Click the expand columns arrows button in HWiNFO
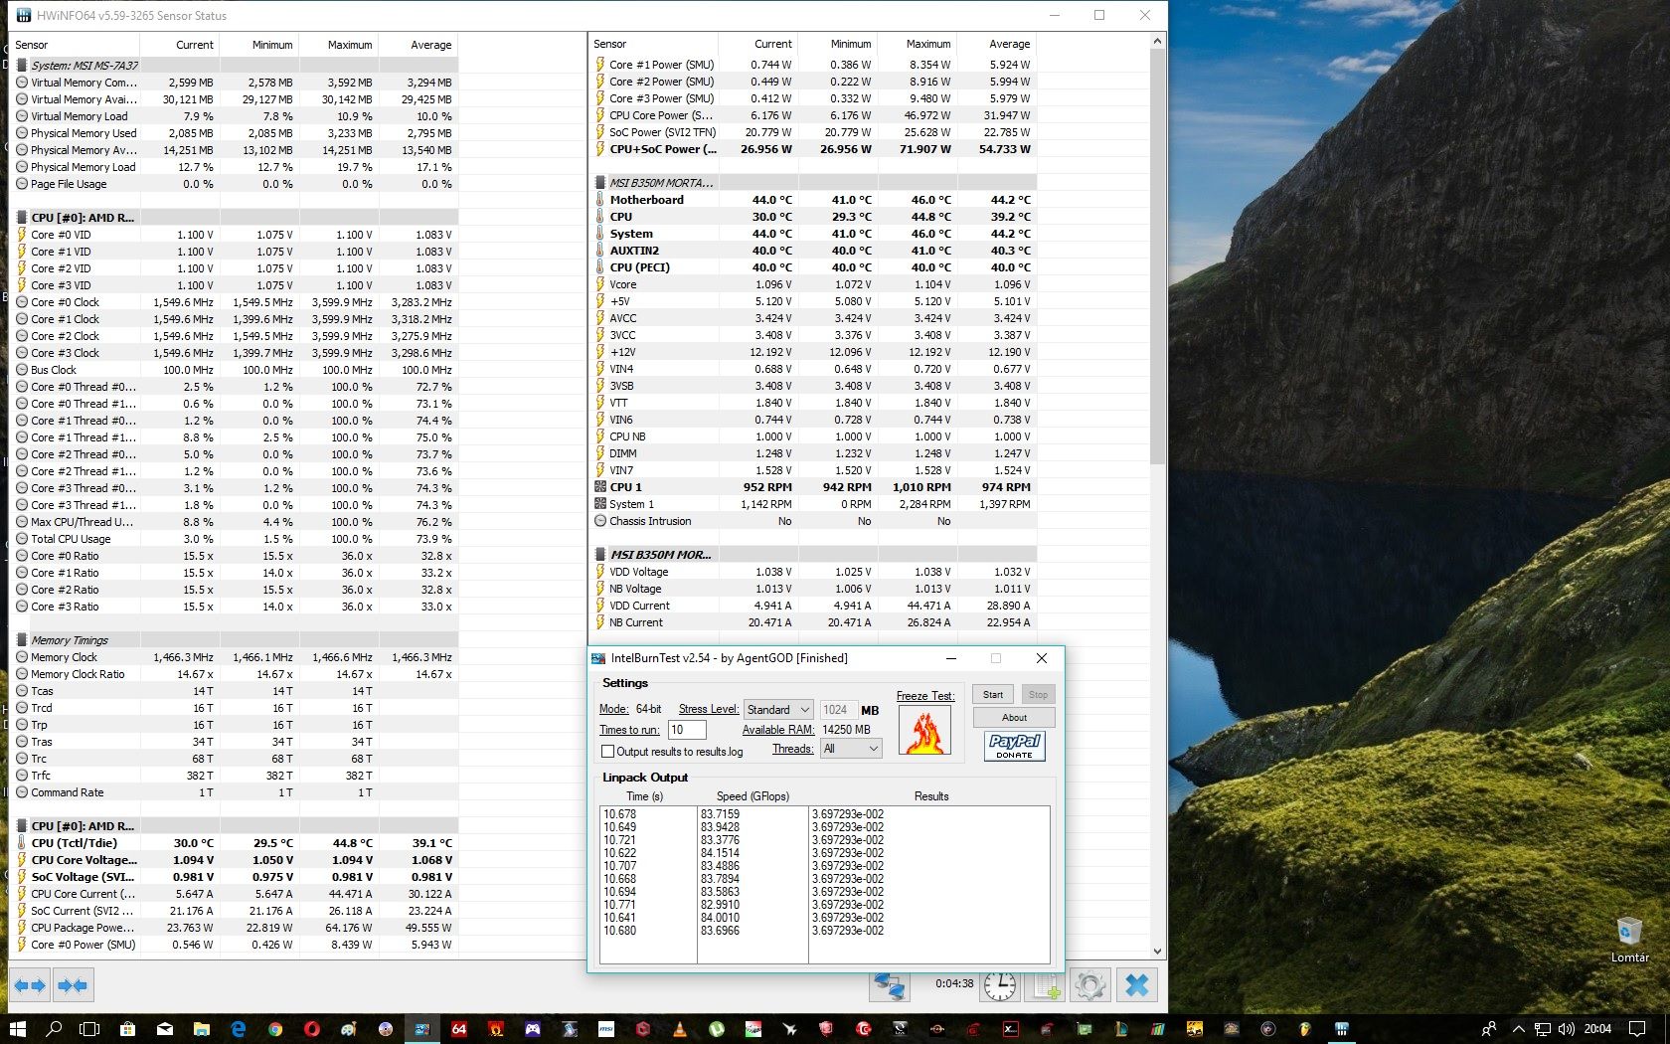The width and height of the screenshot is (1670, 1044). point(30,986)
